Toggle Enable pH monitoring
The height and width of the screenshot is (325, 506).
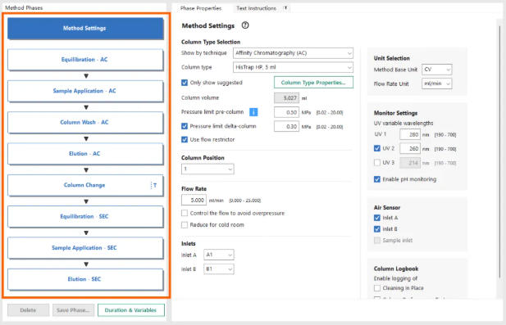[377, 179]
